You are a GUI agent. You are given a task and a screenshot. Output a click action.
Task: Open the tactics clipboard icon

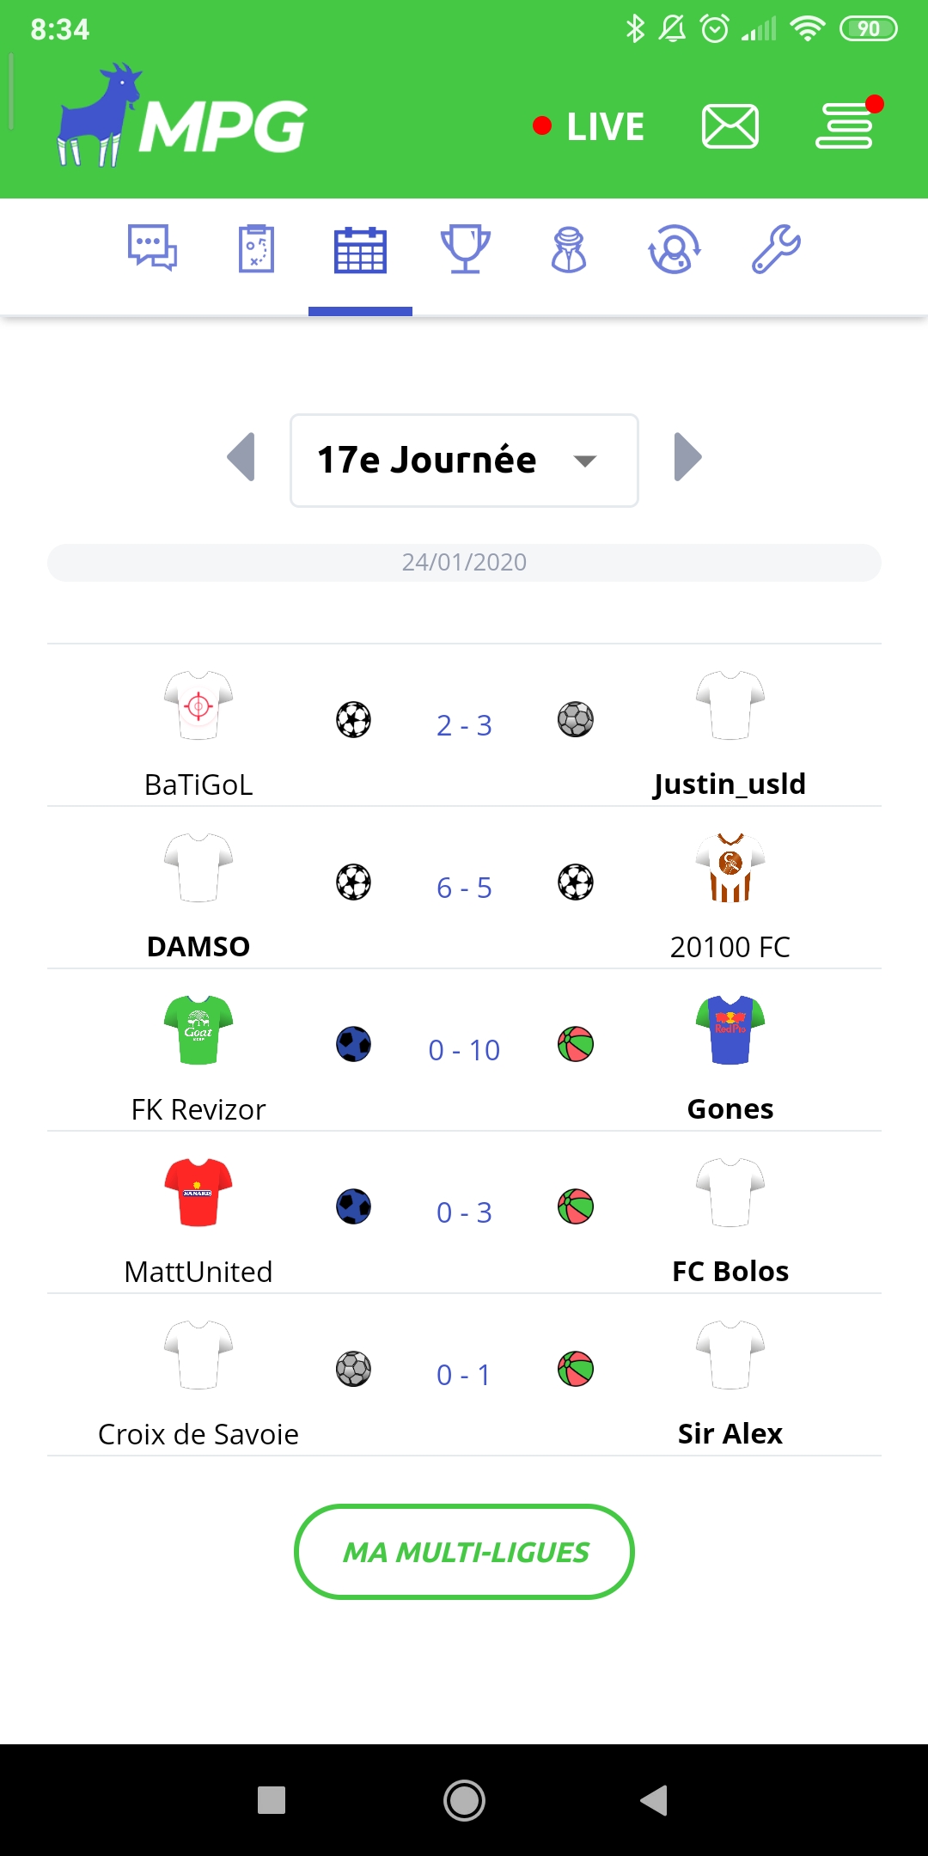256,248
